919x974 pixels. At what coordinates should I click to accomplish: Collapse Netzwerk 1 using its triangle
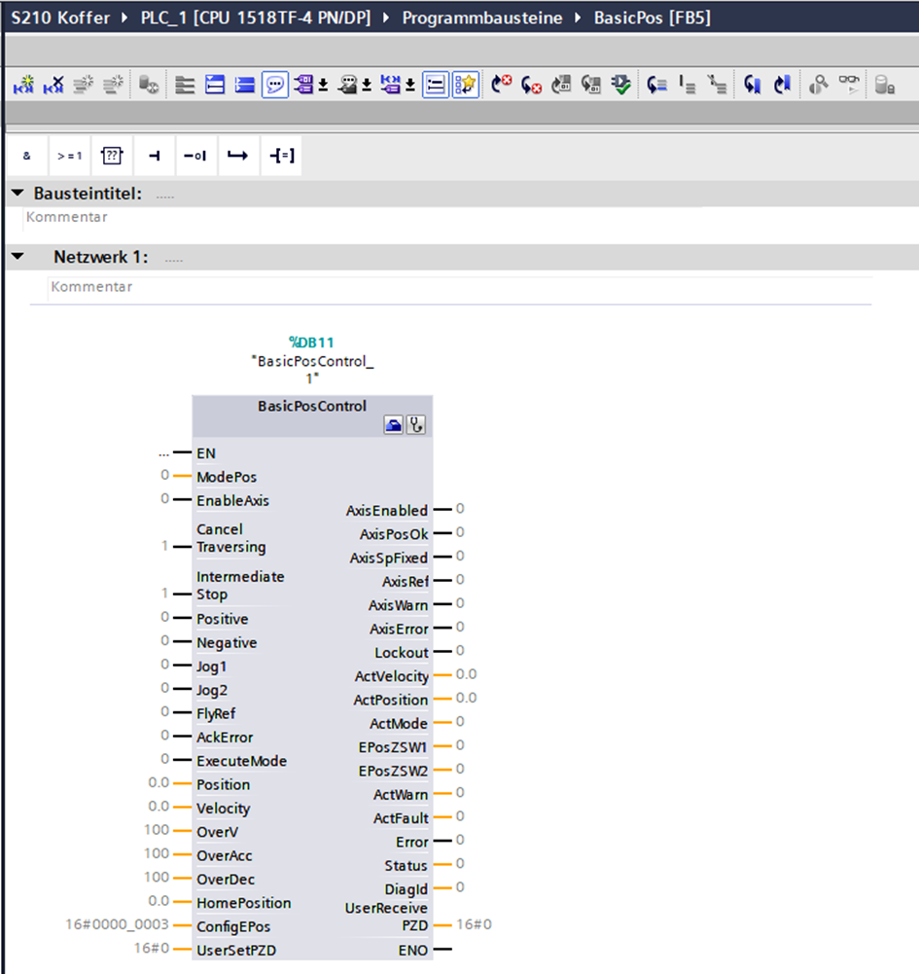pyautogui.click(x=18, y=258)
